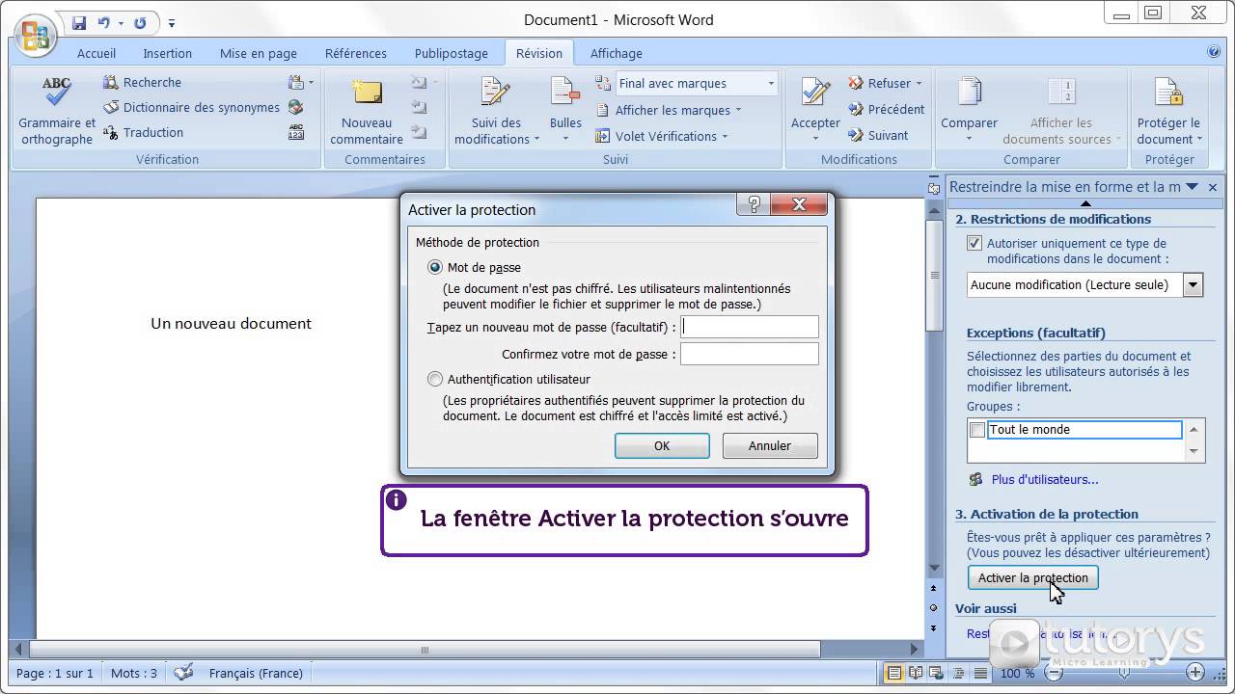
Task: Open Quick Access Toolbar customize arrow
Action: pyautogui.click(x=172, y=22)
